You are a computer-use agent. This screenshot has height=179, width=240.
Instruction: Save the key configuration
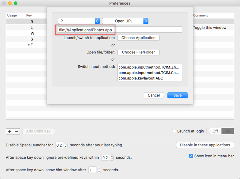(177, 95)
